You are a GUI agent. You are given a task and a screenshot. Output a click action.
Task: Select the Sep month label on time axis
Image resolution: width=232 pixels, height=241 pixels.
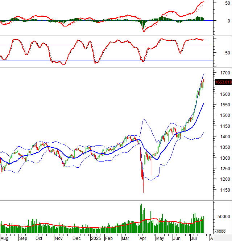pyautogui.click(x=23, y=238)
